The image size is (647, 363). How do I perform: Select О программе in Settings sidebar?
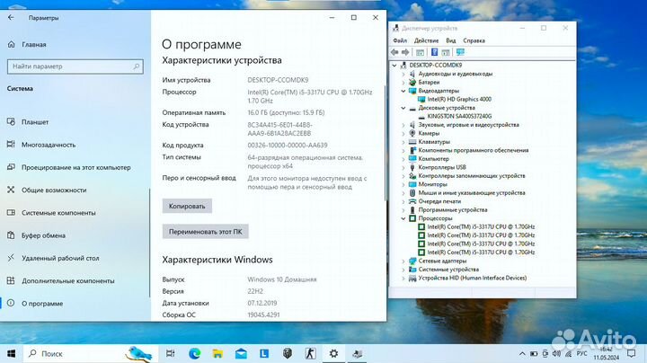point(42,304)
